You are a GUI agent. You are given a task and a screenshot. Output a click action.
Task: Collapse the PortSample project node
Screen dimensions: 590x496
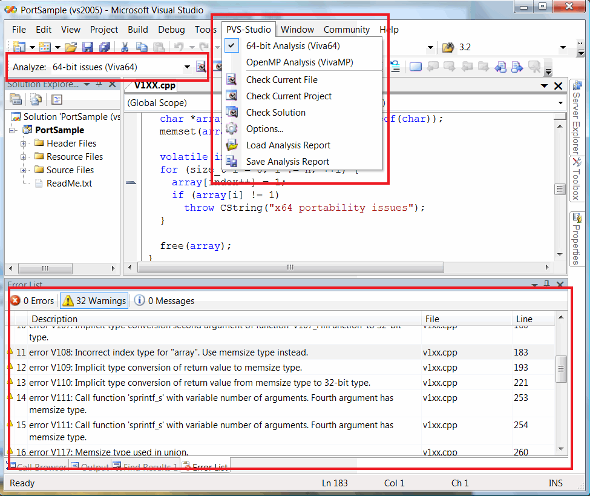coord(12,130)
